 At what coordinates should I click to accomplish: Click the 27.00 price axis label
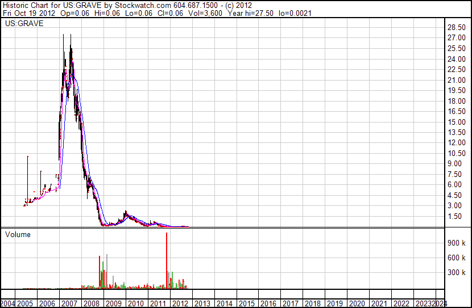456,37
